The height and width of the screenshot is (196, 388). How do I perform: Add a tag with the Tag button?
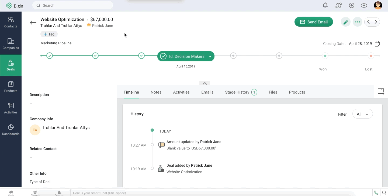click(x=49, y=34)
